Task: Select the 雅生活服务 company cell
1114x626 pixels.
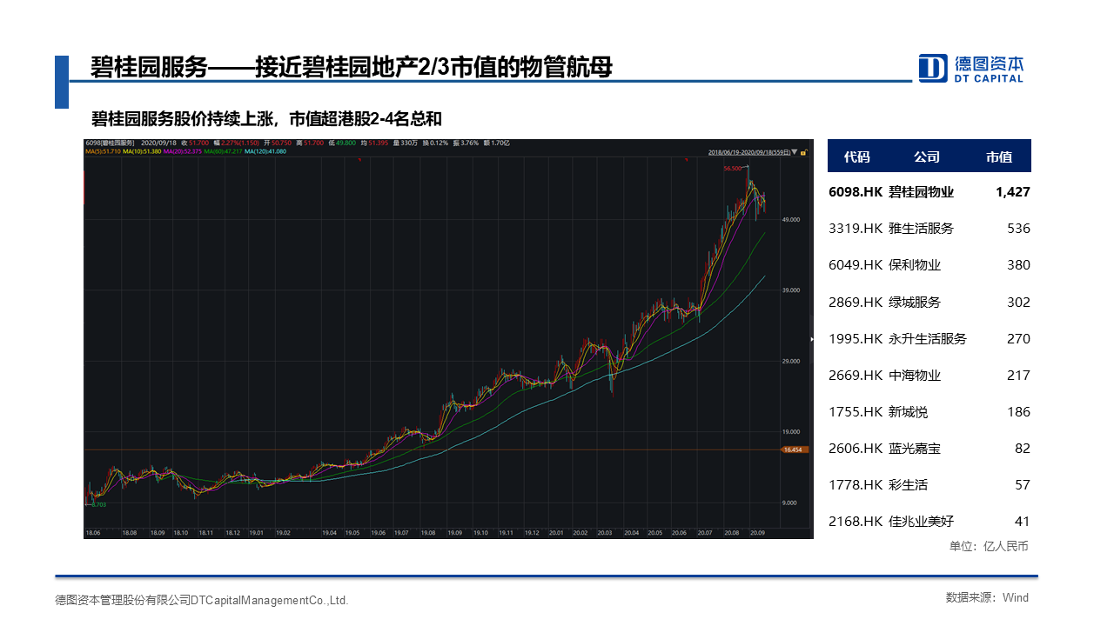Action: pyautogui.click(x=922, y=229)
